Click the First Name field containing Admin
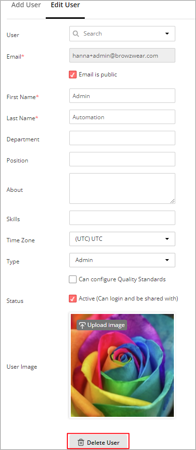The image size is (196, 450). coord(122,96)
